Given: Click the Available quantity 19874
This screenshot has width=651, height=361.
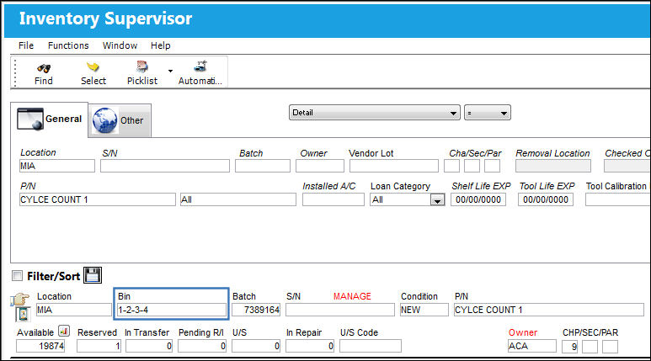Looking at the screenshot, I should [40, 346].
